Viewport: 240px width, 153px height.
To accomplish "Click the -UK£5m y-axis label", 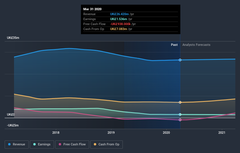I will click(x=13, y=125).
